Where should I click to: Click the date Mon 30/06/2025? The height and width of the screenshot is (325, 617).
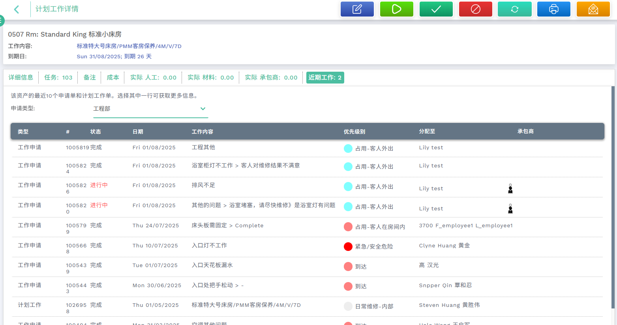157,286
